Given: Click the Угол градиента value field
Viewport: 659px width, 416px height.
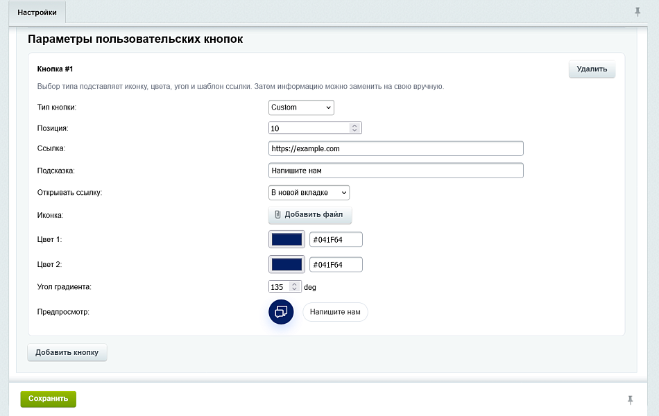Looking at the screenshot, I should (x=278, y=286).
